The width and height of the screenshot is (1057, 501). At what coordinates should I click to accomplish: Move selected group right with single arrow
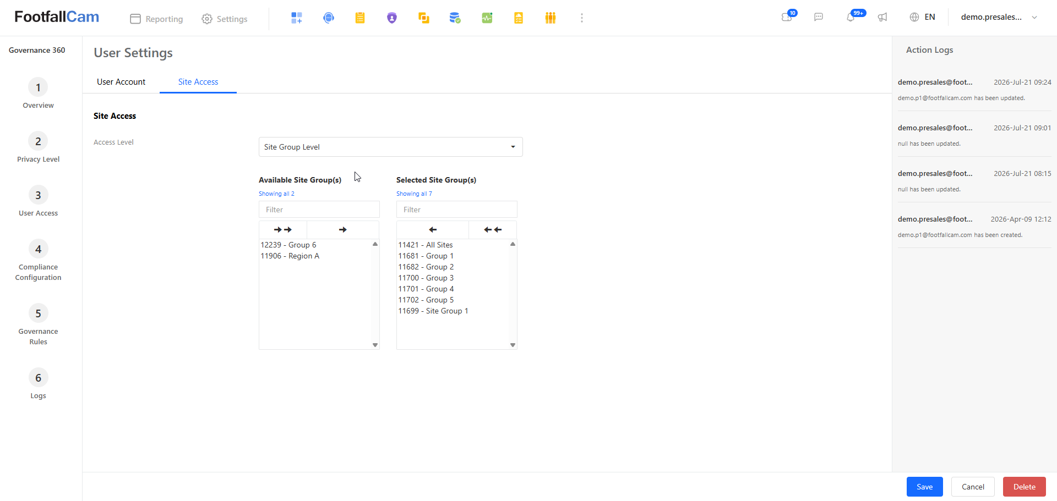pos(343,230)
